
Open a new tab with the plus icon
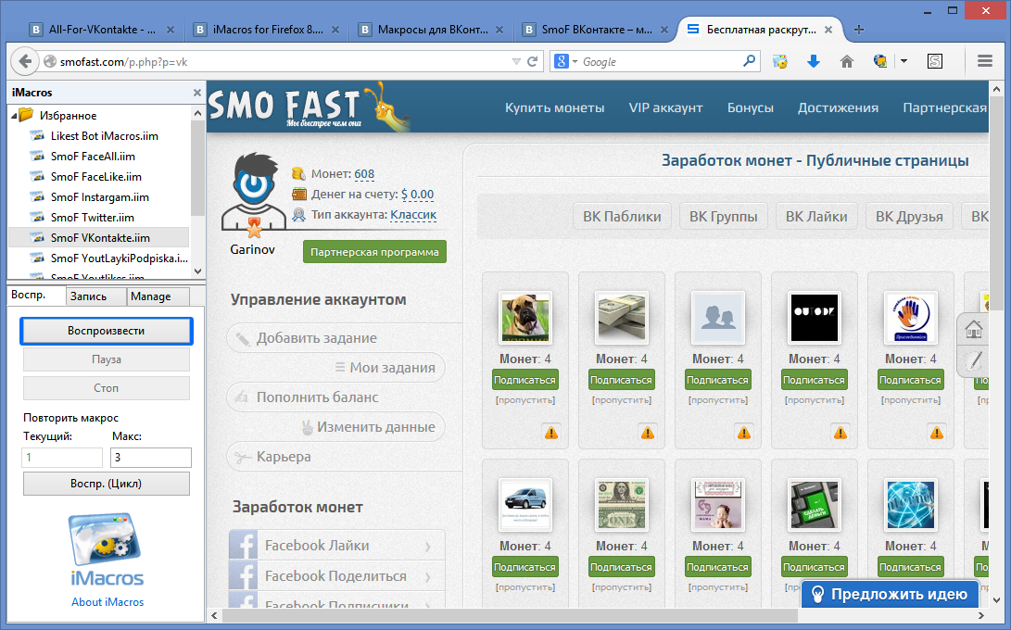pos(859,30)
